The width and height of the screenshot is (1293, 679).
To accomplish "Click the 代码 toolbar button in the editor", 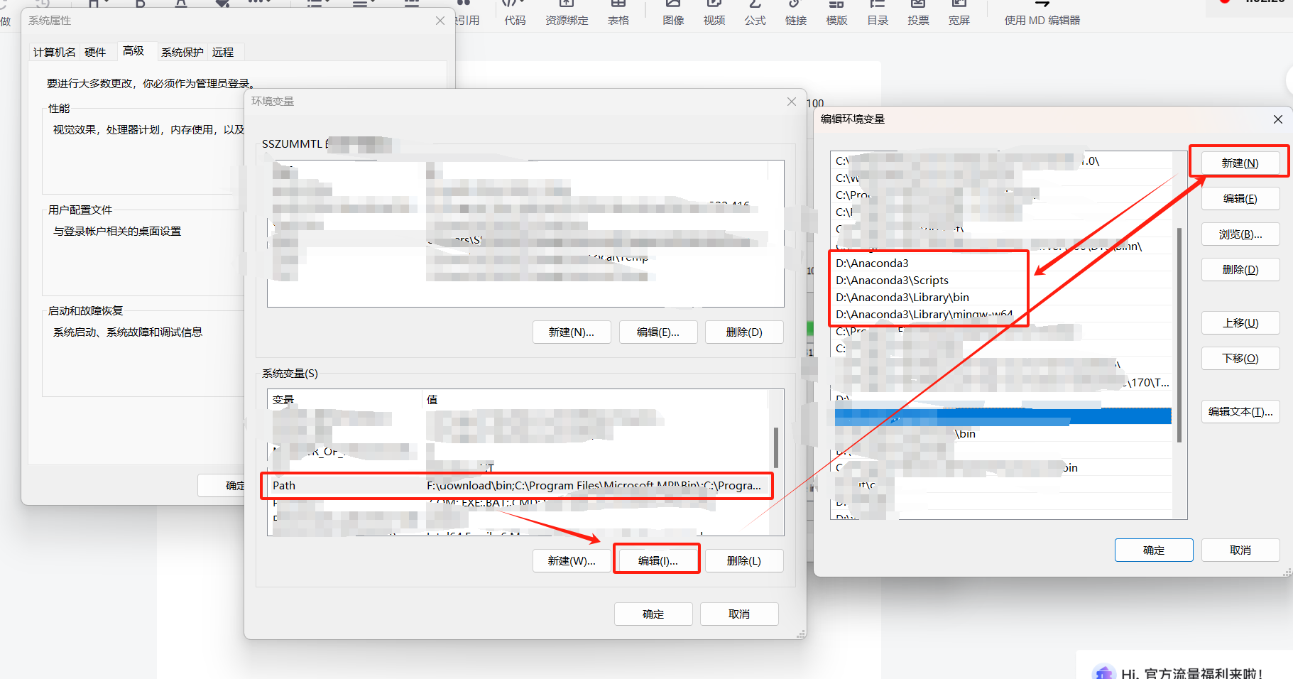I will pos(515,13).
